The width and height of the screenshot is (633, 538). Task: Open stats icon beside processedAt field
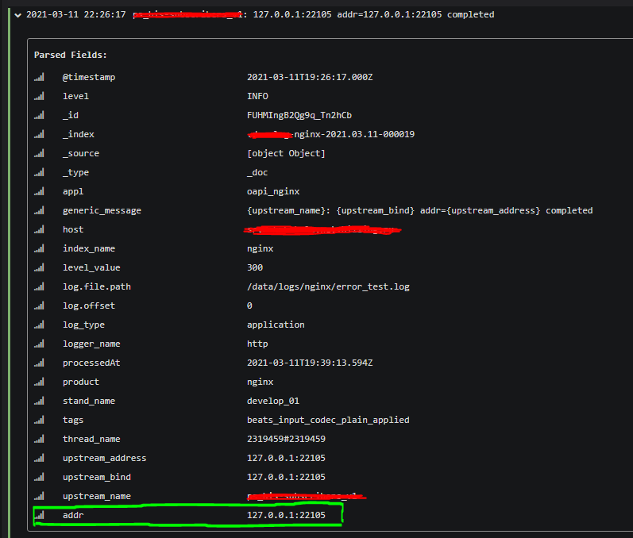[39, 363]
